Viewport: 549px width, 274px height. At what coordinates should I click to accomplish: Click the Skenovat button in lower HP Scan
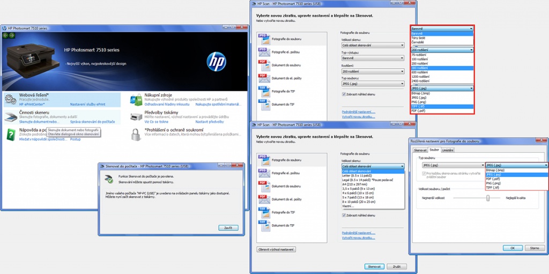[374, 266]
